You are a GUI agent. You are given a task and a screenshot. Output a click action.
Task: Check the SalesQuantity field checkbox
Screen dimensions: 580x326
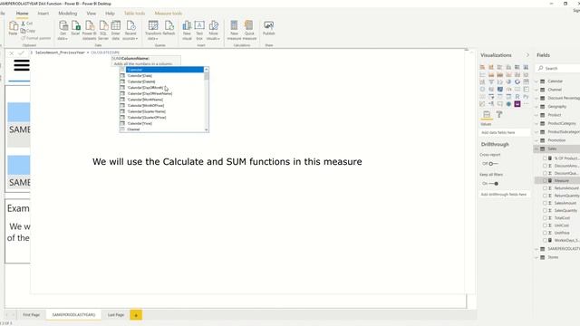545,210
